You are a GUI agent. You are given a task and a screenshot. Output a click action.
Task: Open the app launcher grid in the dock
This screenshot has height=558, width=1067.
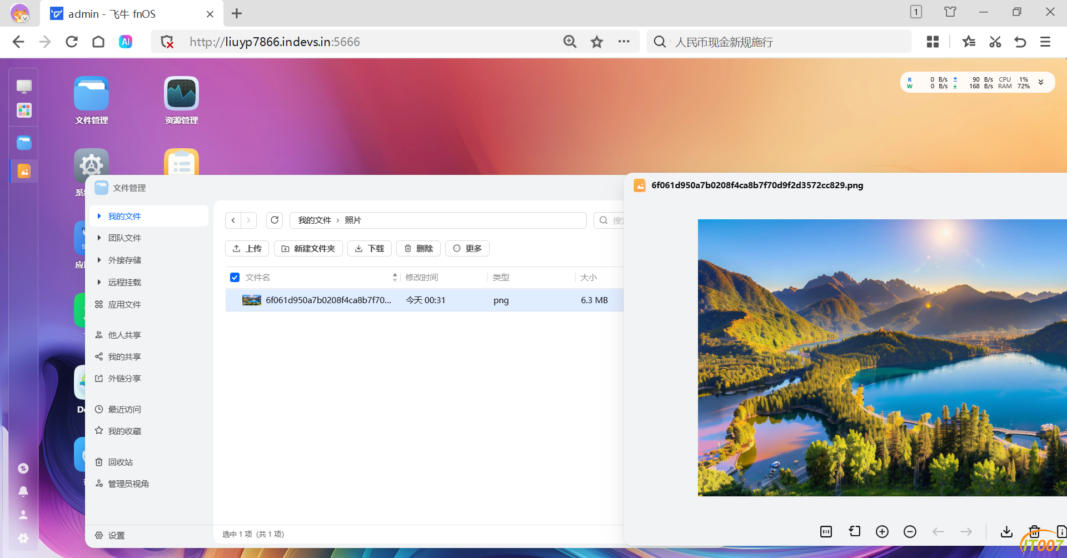coord(24,110)
